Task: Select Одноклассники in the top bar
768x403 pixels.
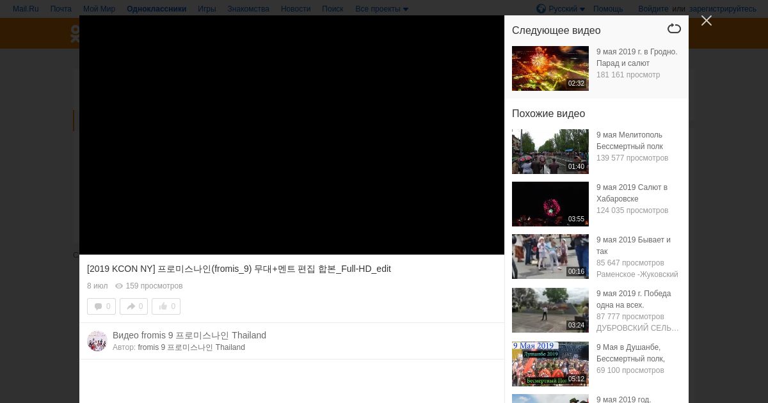Action: pos(157,9)
